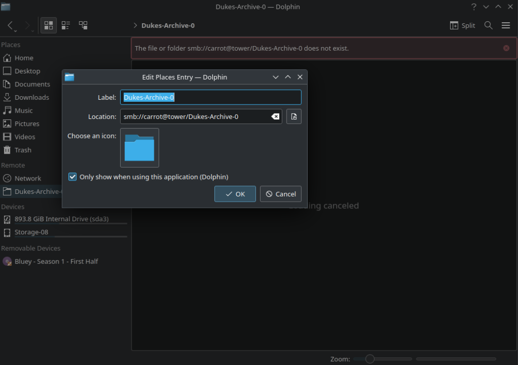Viewport: 518px width, 365px height.
Task: Click the Network globe icon
Action: pyautogui.click(x=7, y=178)
